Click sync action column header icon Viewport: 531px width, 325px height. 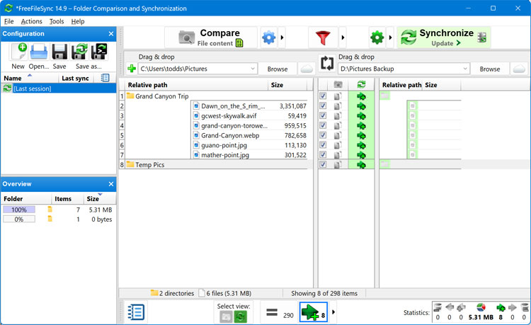click(x=361, y=85)
